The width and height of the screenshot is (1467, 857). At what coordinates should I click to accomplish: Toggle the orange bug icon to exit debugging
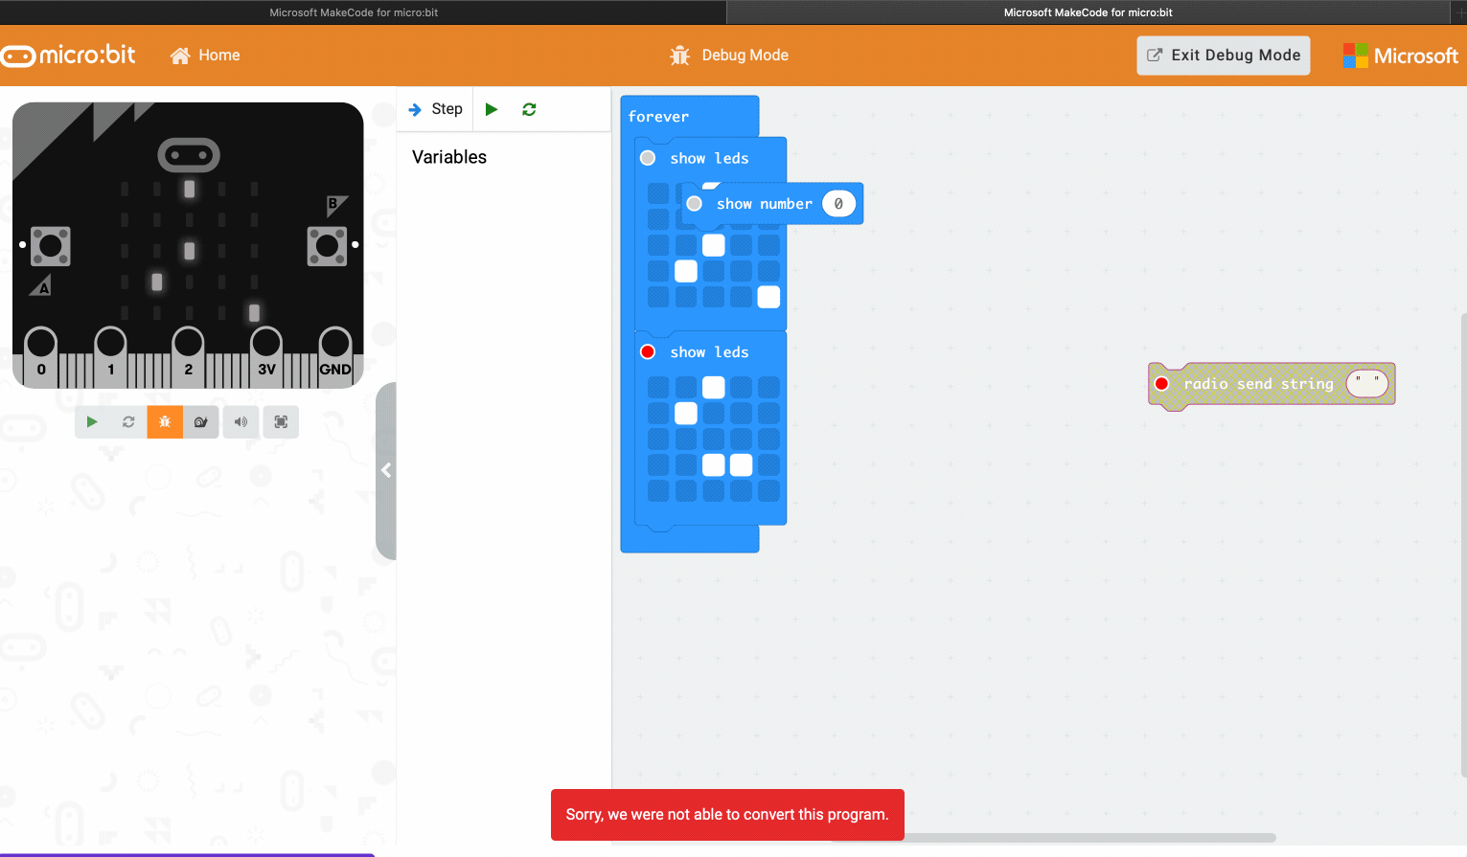[164, 421]
